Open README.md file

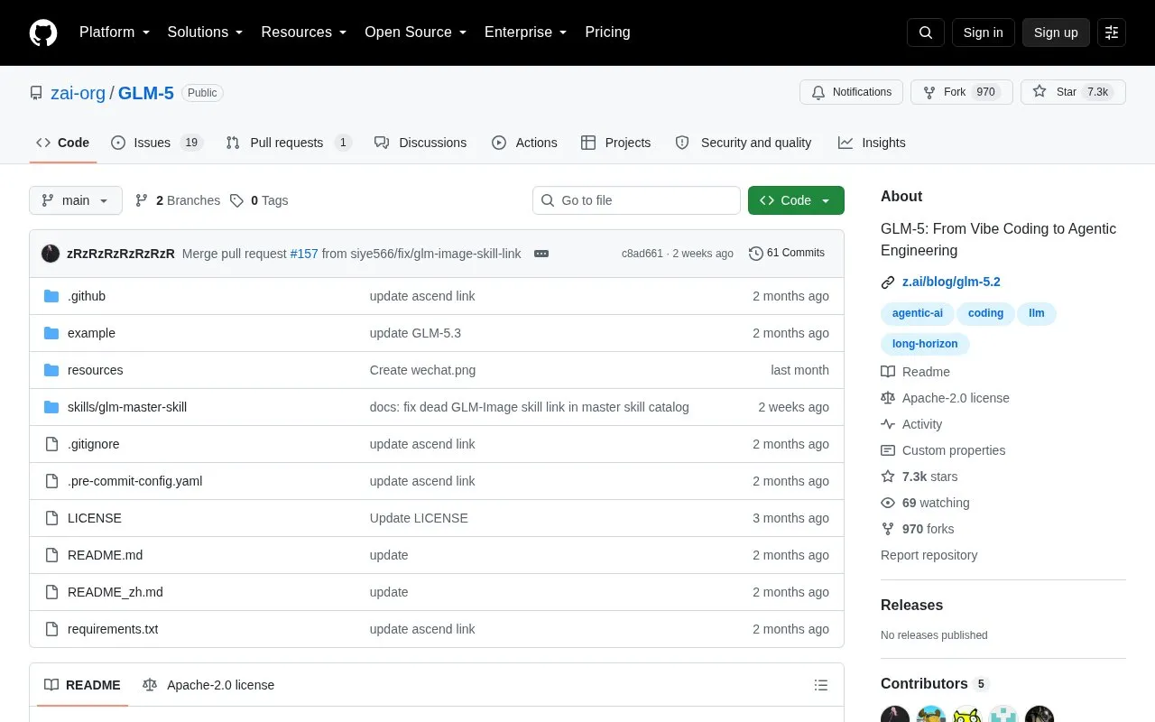(105, 555)
